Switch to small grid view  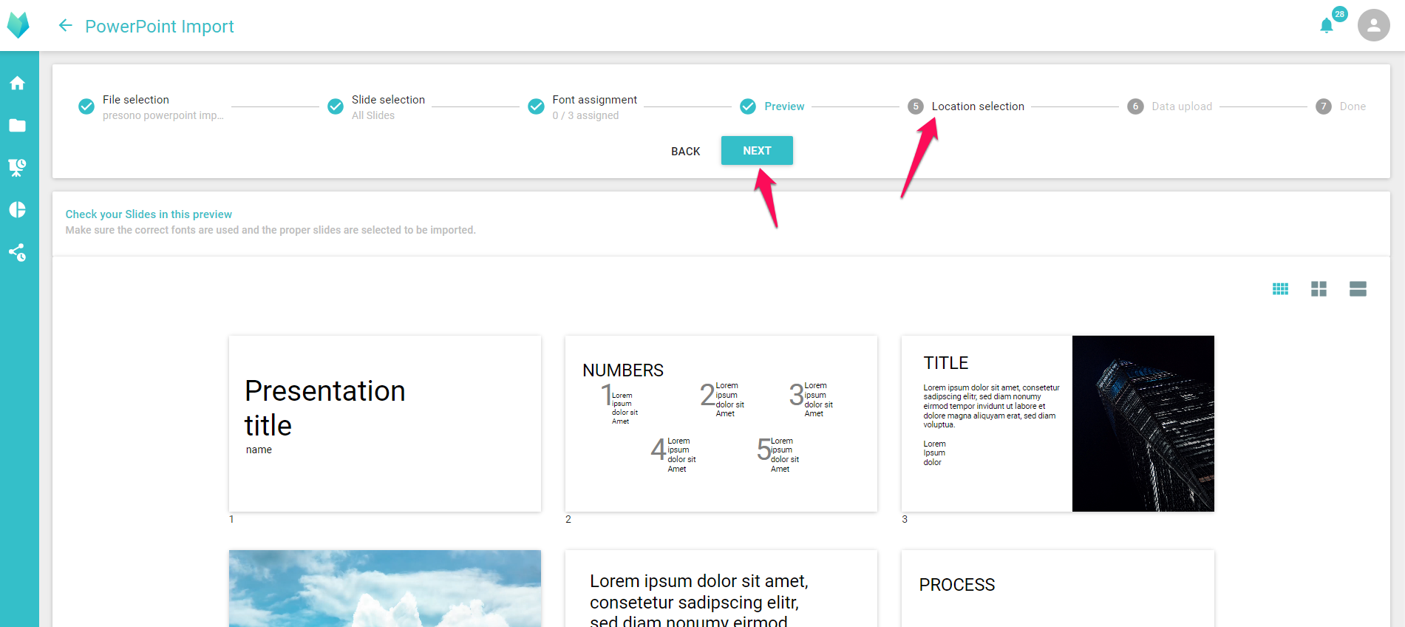(x=1280, y=289)
